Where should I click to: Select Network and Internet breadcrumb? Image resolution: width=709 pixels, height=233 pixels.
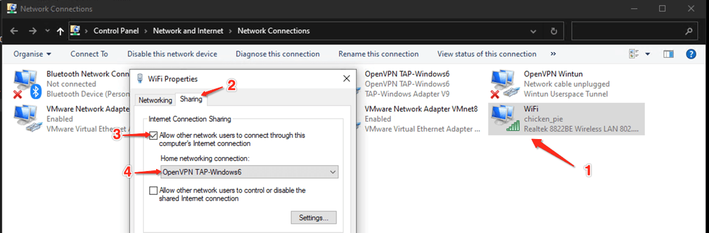click(188, 31)
